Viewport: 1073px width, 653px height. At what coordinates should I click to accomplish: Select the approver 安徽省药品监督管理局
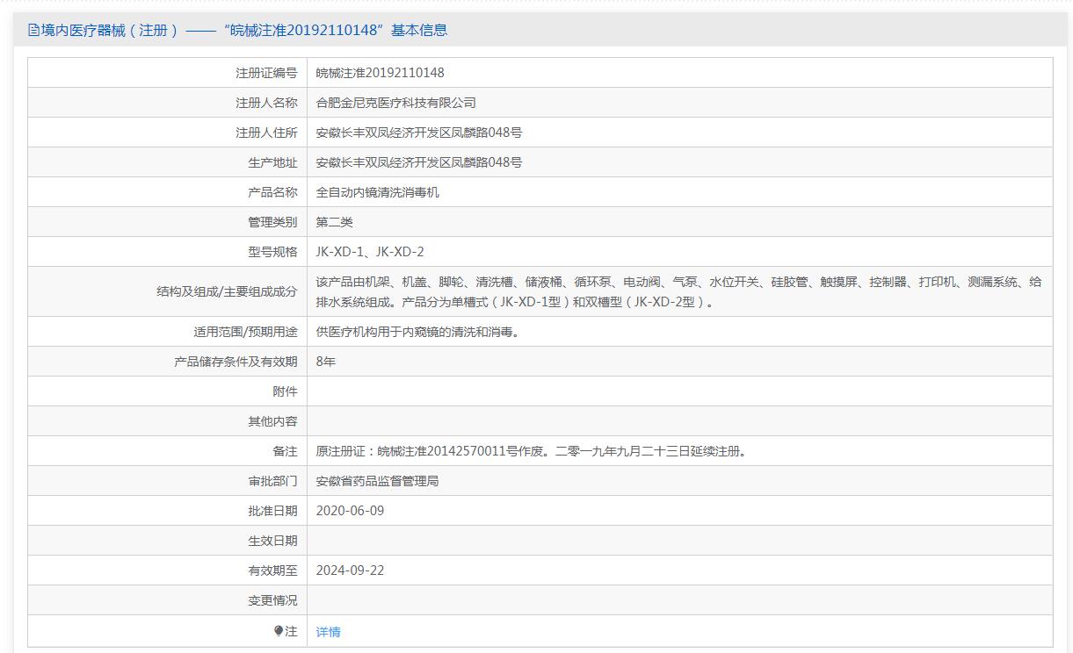[x=378, y=481]
